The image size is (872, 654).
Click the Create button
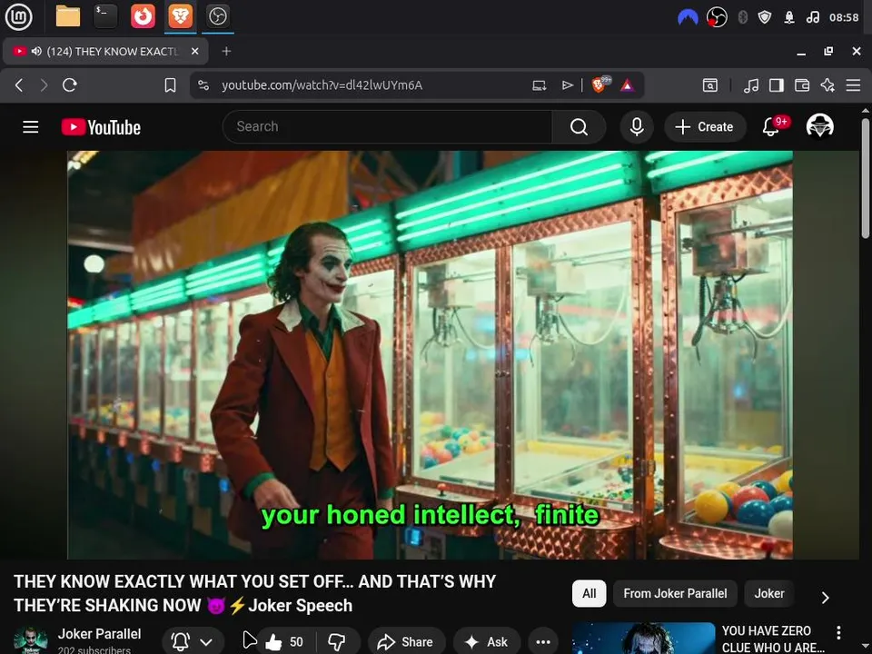point(705,127)
